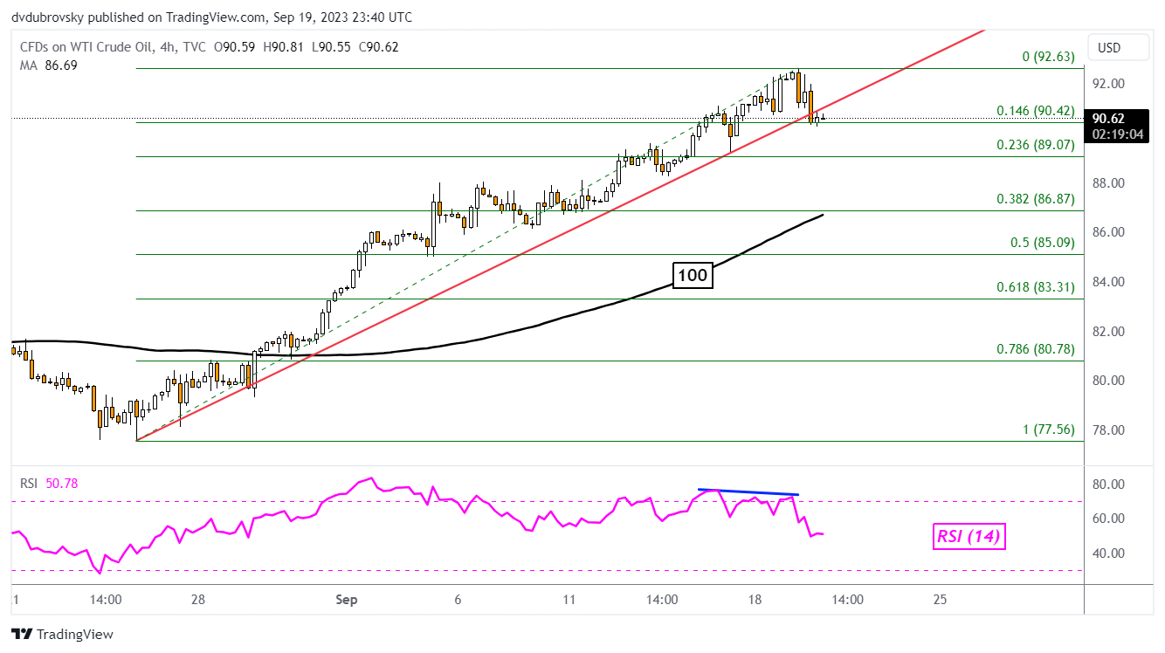The height and width of the screenshot is (653, 1165).
Task: Click the 18 date label on time axis
Action: tap(755, 600)
